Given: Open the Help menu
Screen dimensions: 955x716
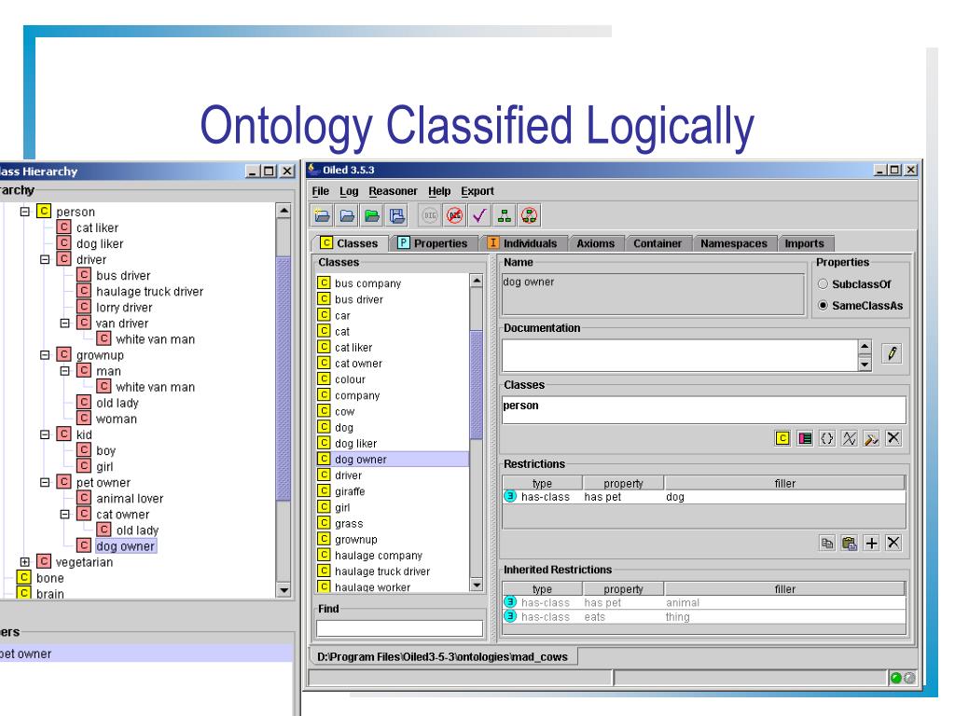Looking at the screenshot, I should tap(439, 191).
